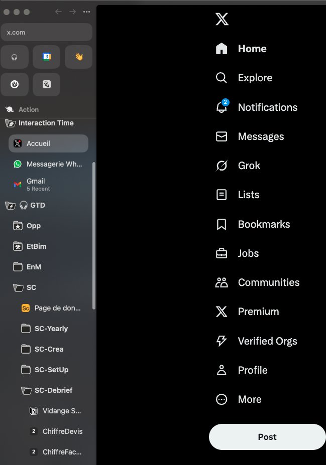Image resolution: width=326 pixels, height=465 pixels.
Task: Click the Premium X icon
Action: tap(222, 312)
